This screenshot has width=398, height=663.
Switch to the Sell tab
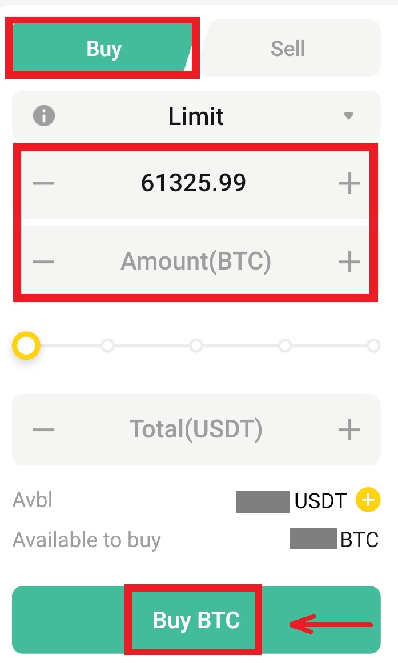click(288, 49)
